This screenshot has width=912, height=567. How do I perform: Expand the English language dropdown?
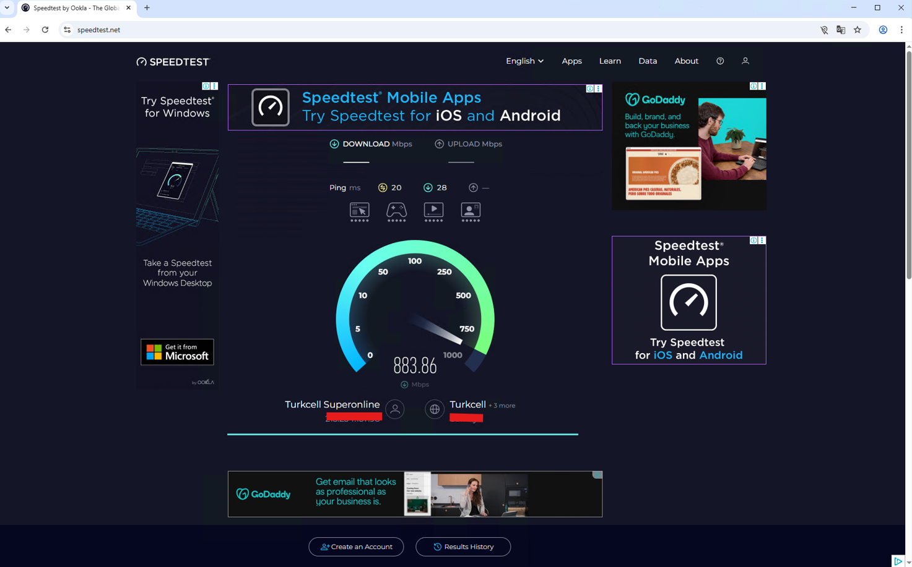coord(524,61)
